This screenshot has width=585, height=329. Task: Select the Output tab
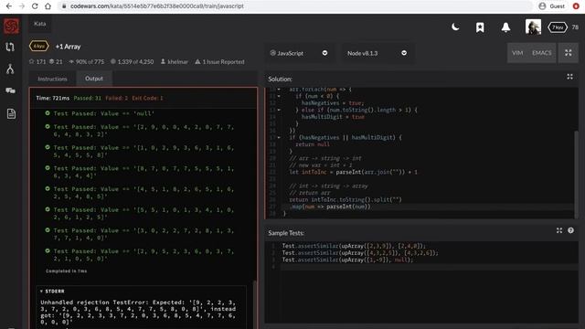tap(94, 79)
